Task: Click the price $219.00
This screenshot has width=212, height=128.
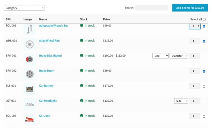Action: tap(108, 41)
